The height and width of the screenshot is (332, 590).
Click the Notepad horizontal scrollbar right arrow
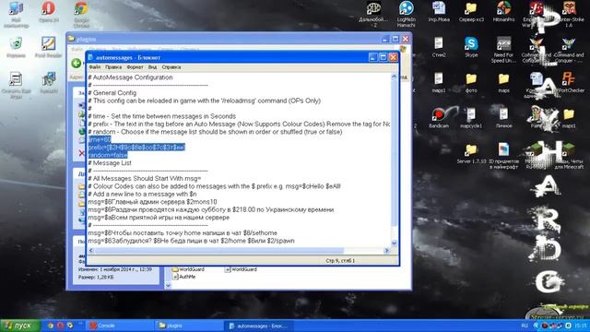(387, 250)
